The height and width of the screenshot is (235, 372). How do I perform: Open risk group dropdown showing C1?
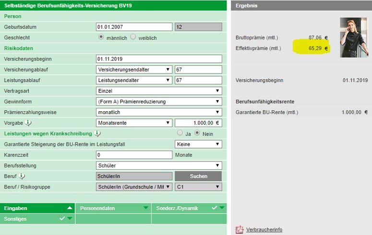coord(198,187)
